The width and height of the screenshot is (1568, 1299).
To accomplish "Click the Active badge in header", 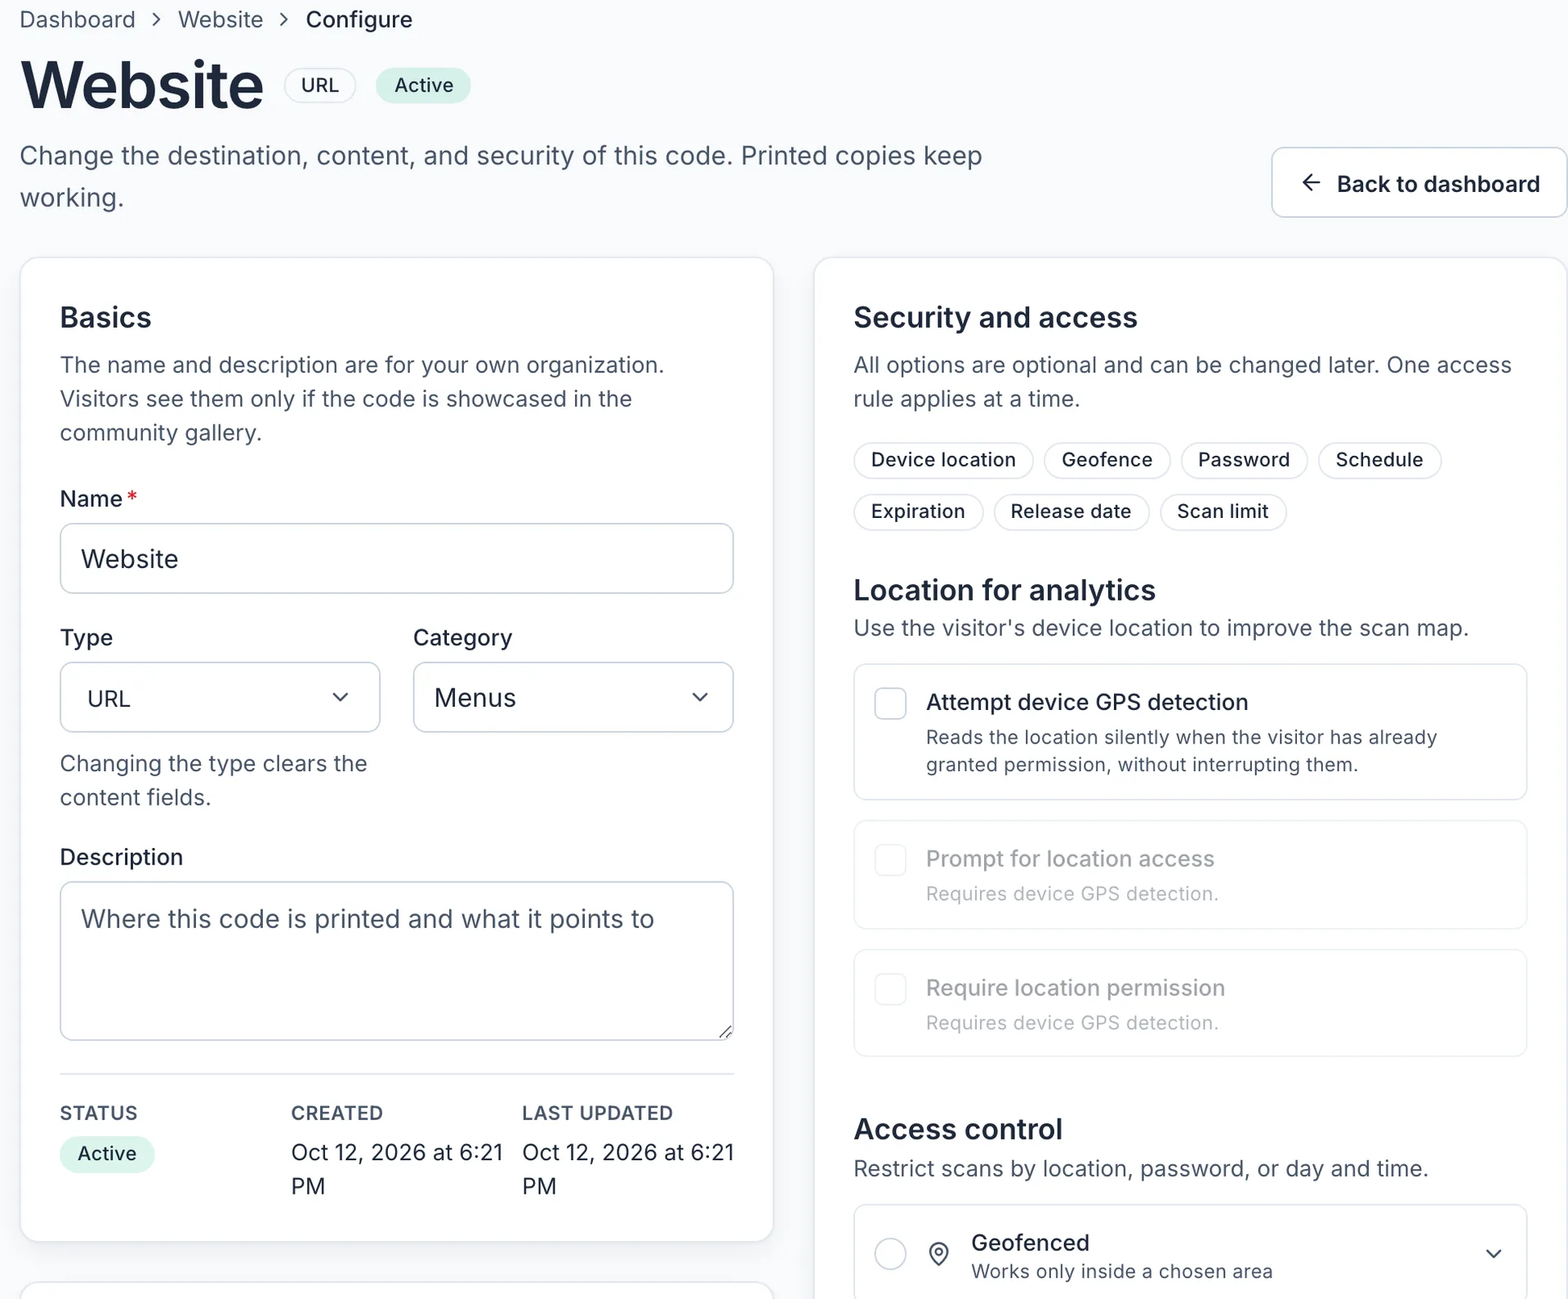I will (x=423, y=86).
